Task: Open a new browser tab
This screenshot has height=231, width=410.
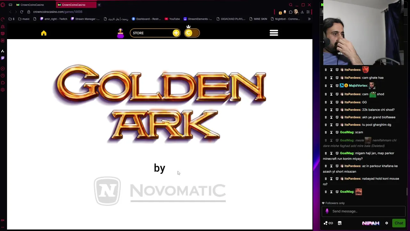Action: (99, 5)
